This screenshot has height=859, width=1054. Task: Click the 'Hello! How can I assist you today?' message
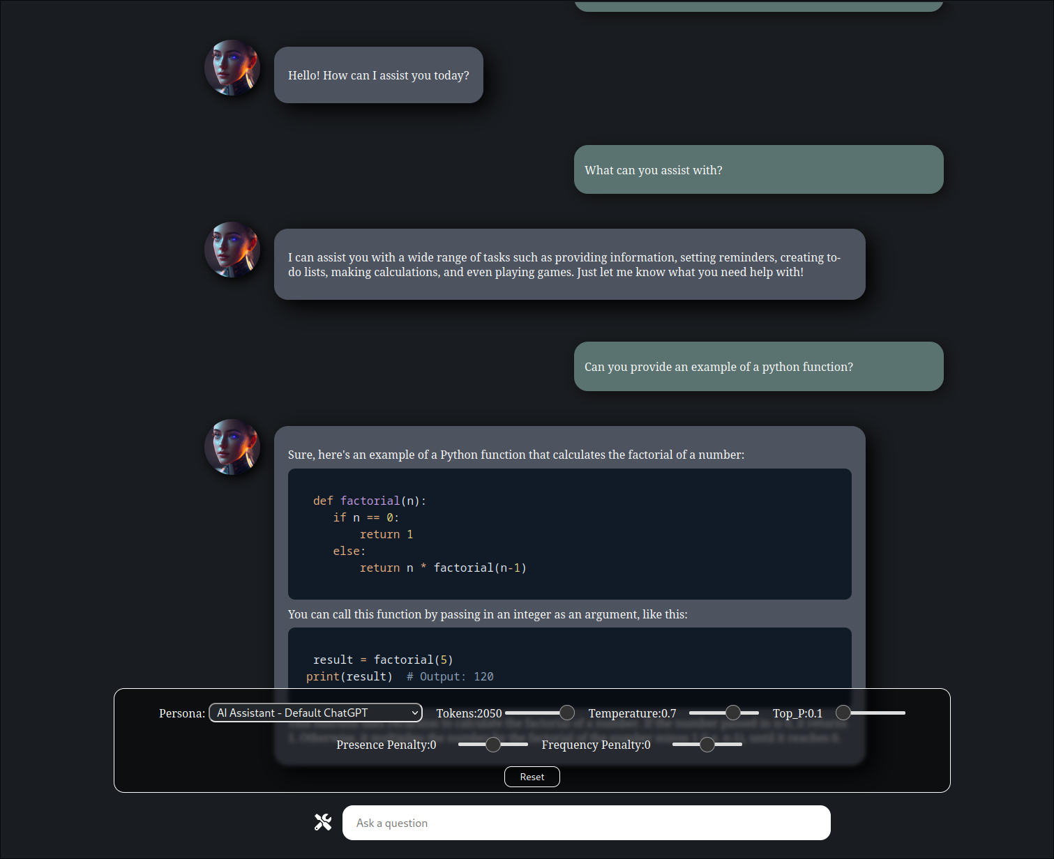coord(379,75)
